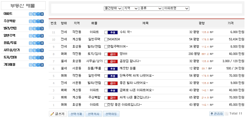Open the 급매로 나온 아파트여요~ listing
Screen dimensions: 247x118
(x=137, y=90)
